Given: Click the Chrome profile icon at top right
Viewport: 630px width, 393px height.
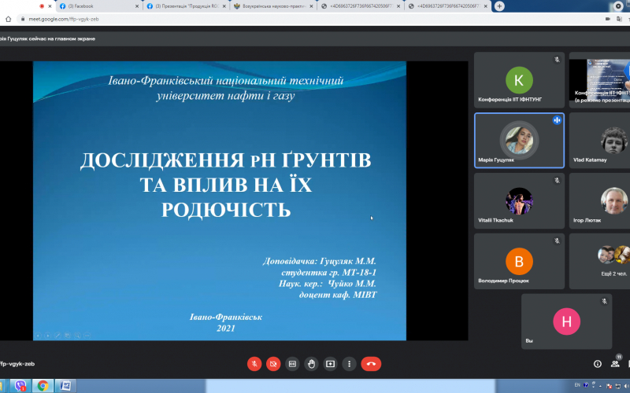Looking at the screenshot, I should pyautogui.click(x=618, y=6).
